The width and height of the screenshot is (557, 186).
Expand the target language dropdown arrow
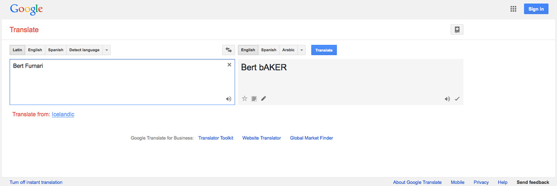[x=302, y=50]
